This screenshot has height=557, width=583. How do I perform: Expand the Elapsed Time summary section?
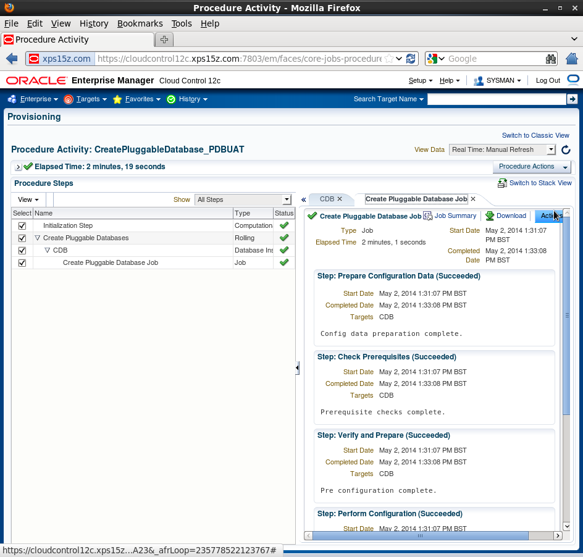coord(19,167)
